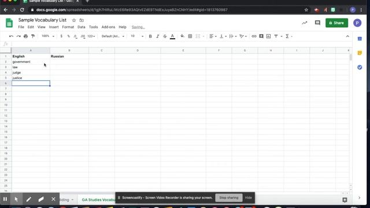
Task: Insert link icon in toolbar
Action: coord(254,36)
